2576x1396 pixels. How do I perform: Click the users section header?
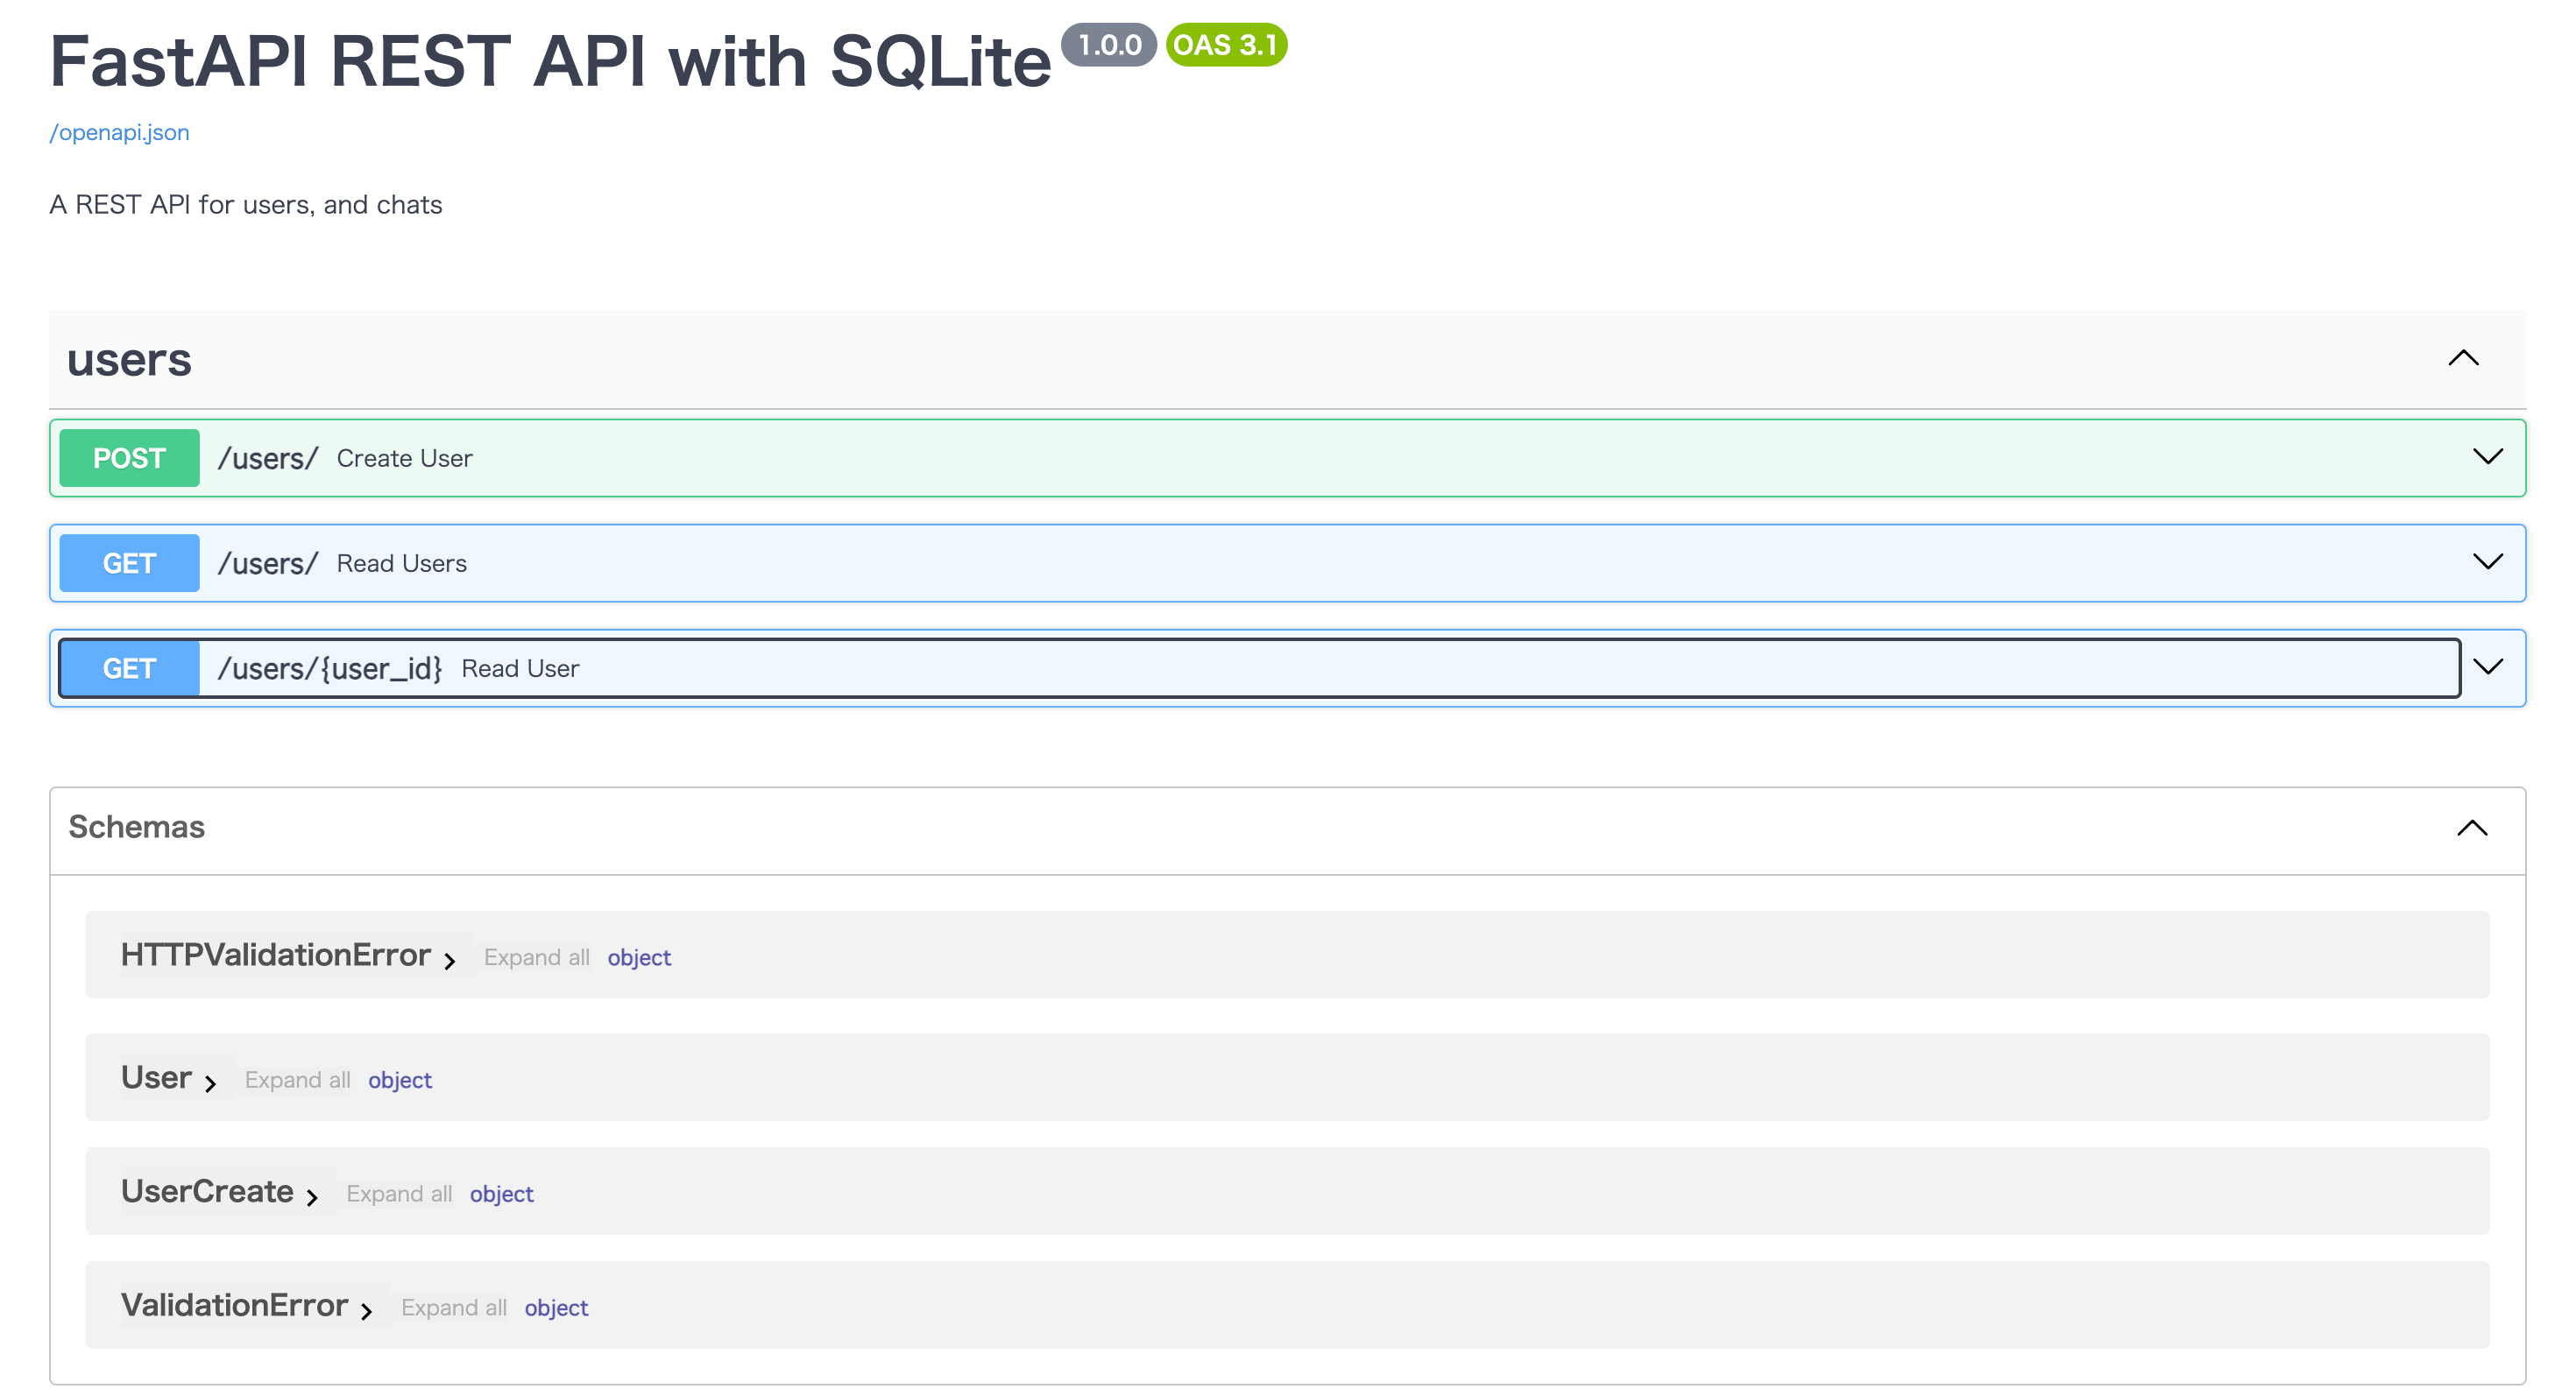point(129,360)
